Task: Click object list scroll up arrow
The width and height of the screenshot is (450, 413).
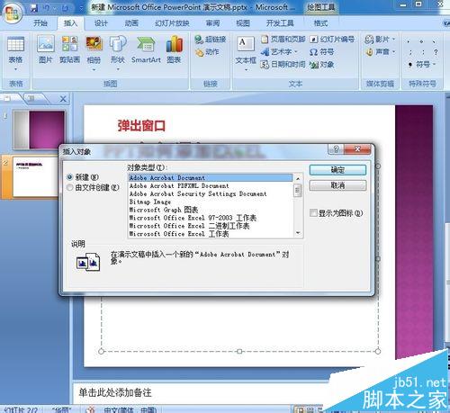Action: [x=298, y=178]
